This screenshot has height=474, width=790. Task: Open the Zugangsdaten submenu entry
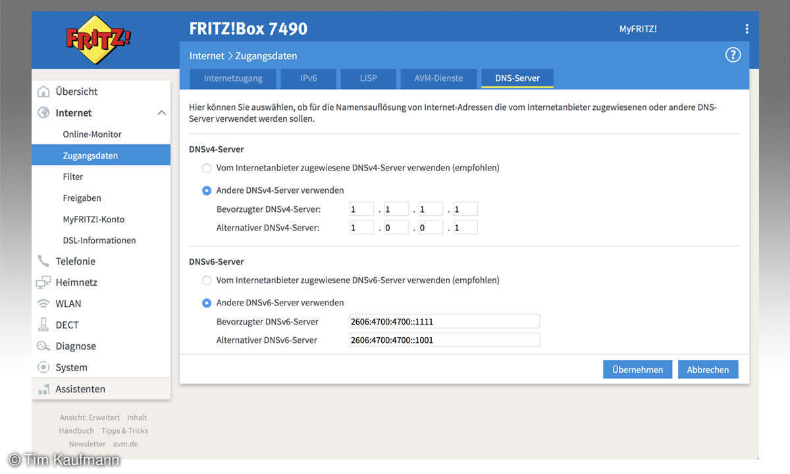pos(101,155)
